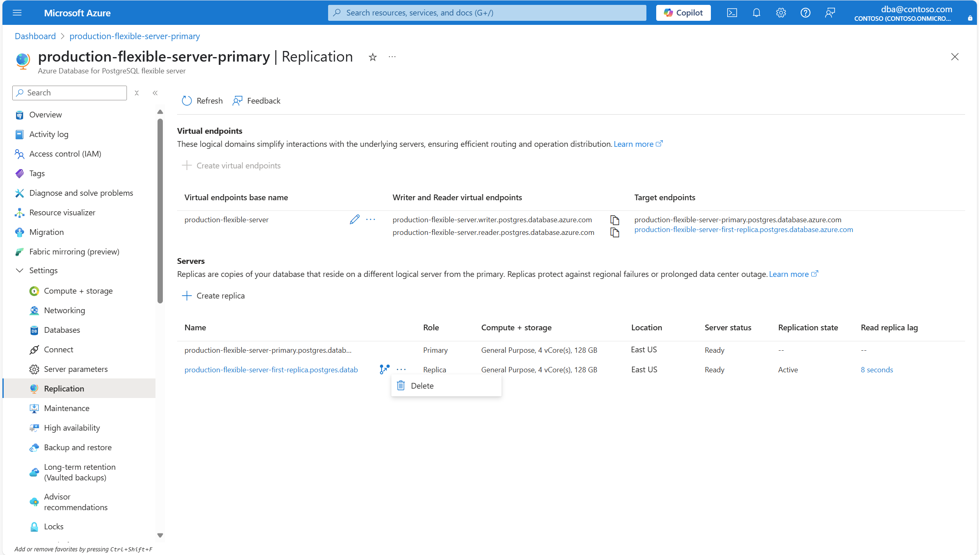Click the edit pencil for virtual endpoint
979x555 pixels.
(354, 219)
